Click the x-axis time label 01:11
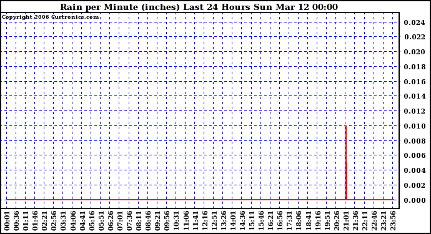The height and width of the screenshot is (234, 431). pyautogui.click(x=26, y=221)
